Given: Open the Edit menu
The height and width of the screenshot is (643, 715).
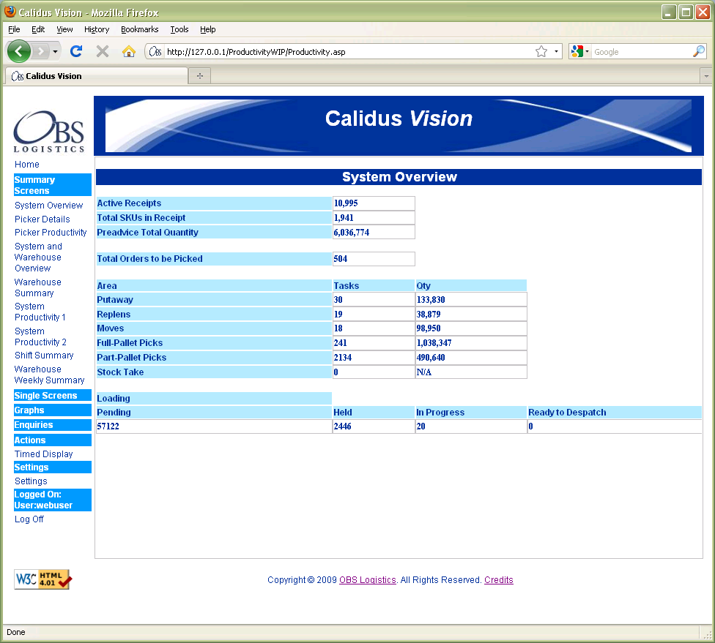Looking at the screenshot, I should pyautogui.click(x=38, y=29).
